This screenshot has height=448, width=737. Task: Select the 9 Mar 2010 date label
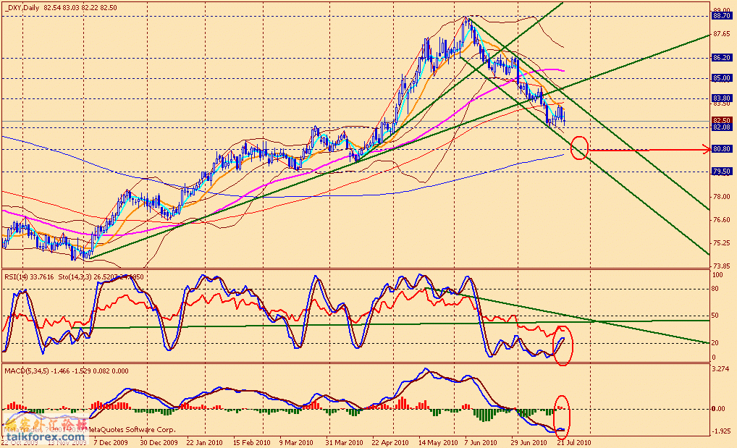296,443
